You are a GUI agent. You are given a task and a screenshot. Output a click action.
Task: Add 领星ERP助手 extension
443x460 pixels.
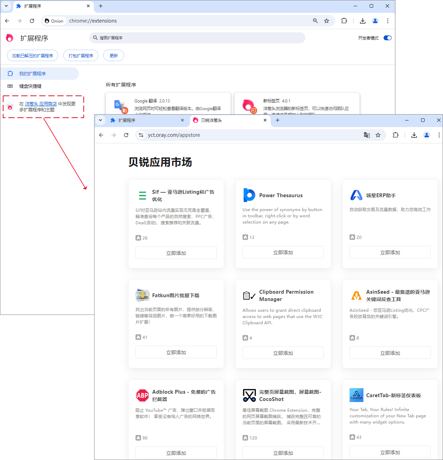[x=390, y=252]
